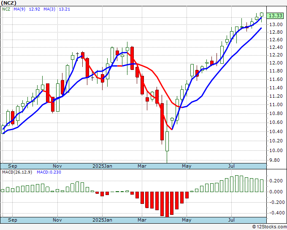This screenshot has height=230, width=287.
Task: Click Mar on the price chart time axis
Action: coord(142,166)
